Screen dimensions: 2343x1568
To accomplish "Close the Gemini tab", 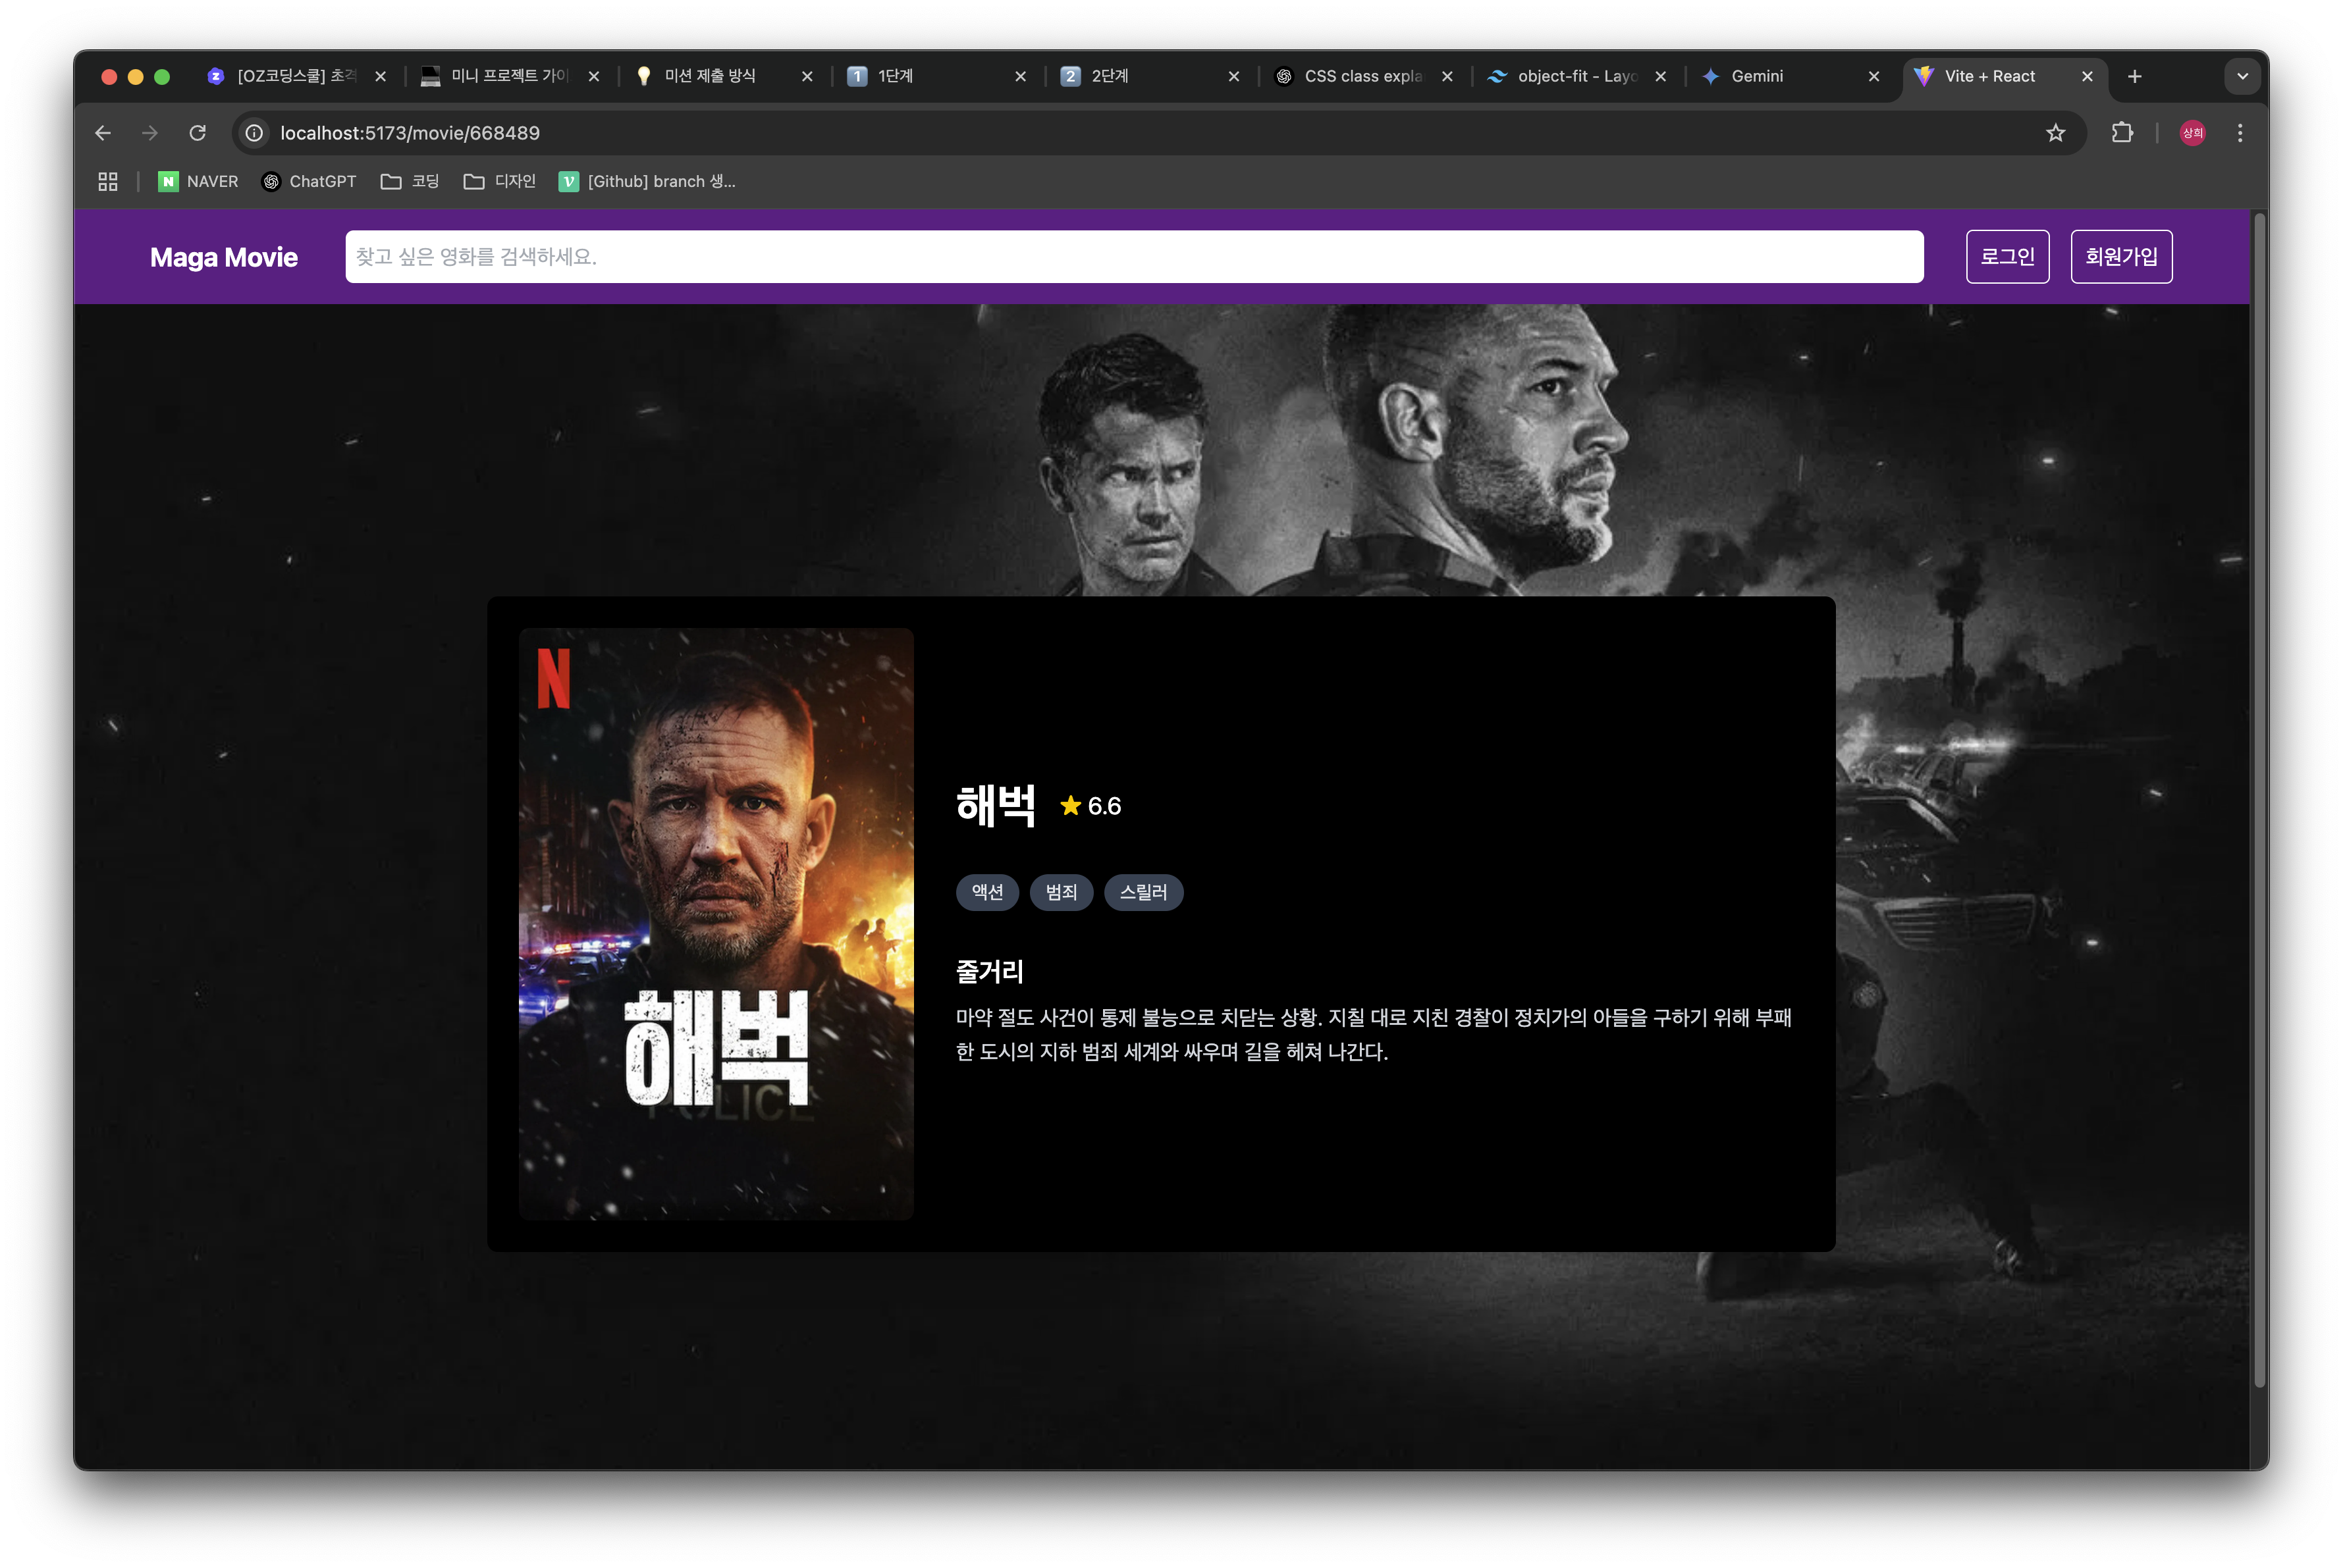I will coord(1873,76).
